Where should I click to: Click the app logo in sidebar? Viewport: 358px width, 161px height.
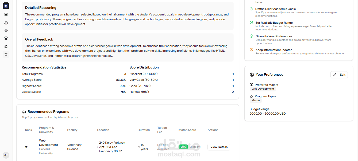6,6
